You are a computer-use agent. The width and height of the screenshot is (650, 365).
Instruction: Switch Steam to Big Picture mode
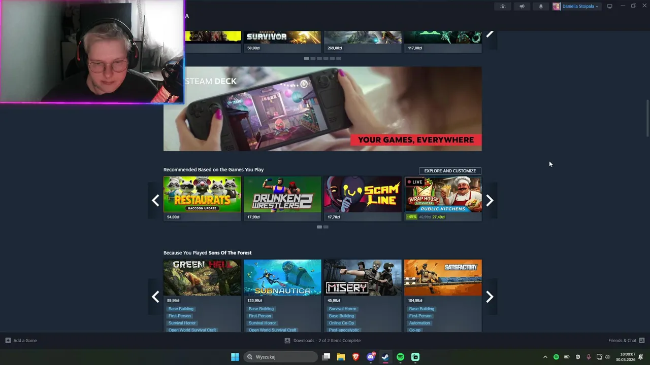click(x=609, y=7)
